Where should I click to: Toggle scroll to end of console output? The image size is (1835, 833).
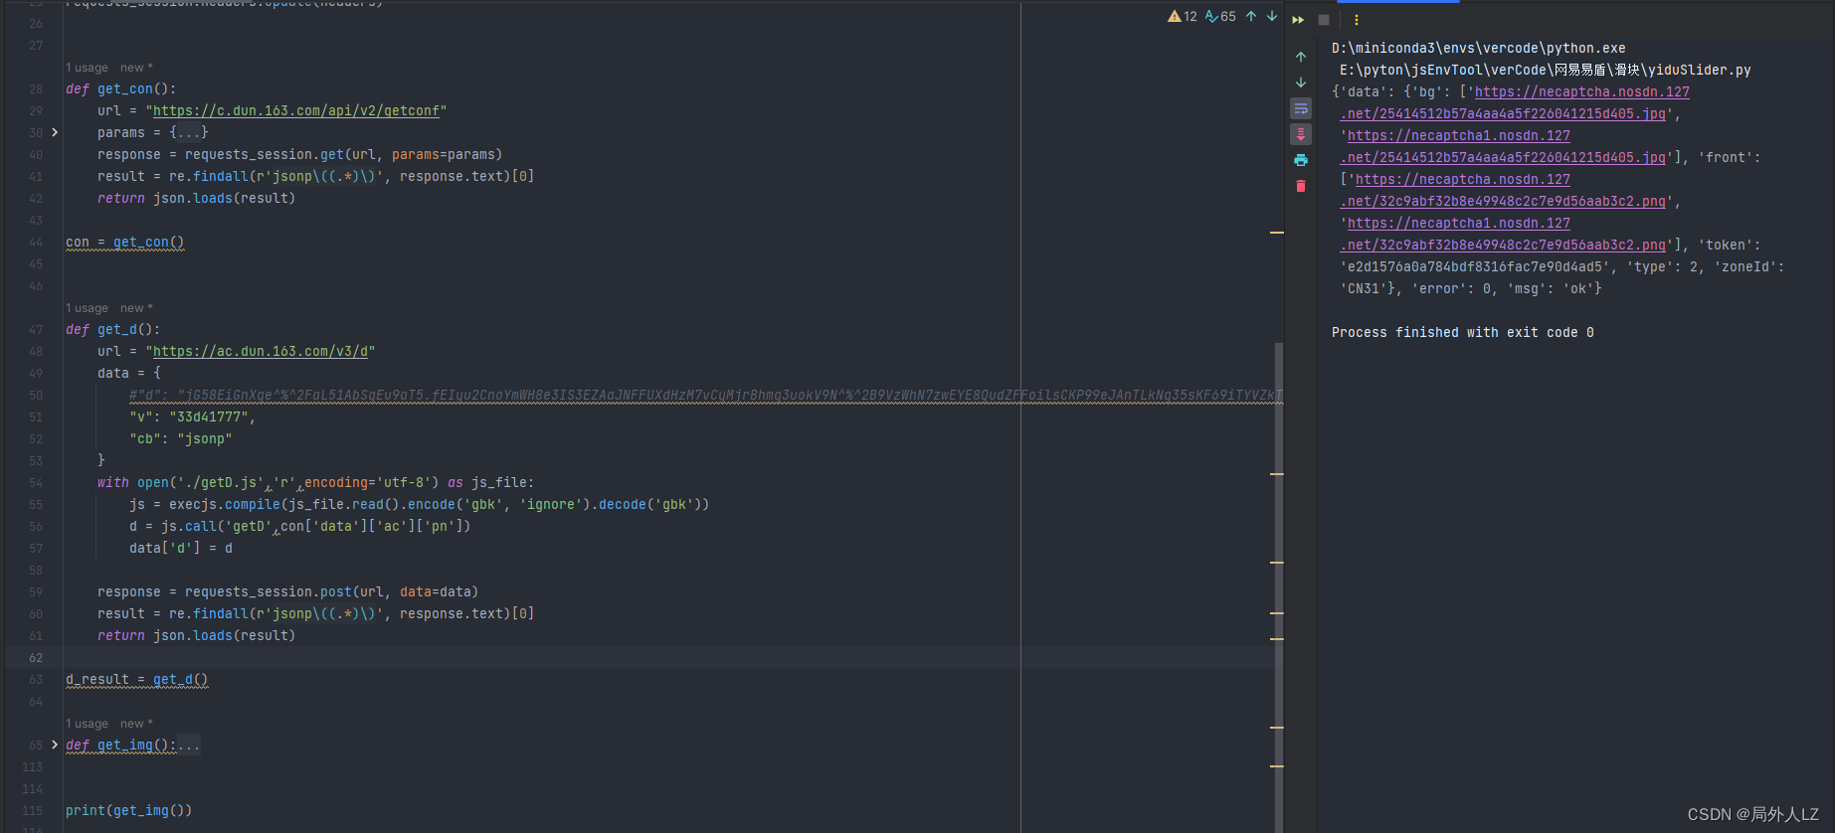pyautogui.click(x=1301, y=134)
